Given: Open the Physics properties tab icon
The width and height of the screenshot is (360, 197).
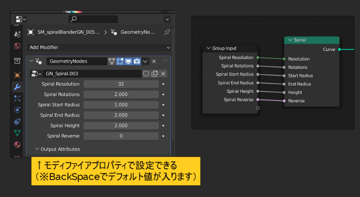Looking at the screenshot, I should (x=17, y=110).
